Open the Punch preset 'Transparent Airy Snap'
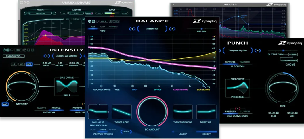Screen dimensions: 304x139 tap(238, 51)
